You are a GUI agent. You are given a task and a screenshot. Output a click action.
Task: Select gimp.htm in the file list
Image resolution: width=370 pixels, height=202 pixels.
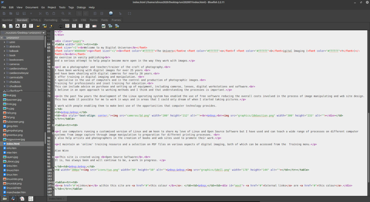coord(12,126)
